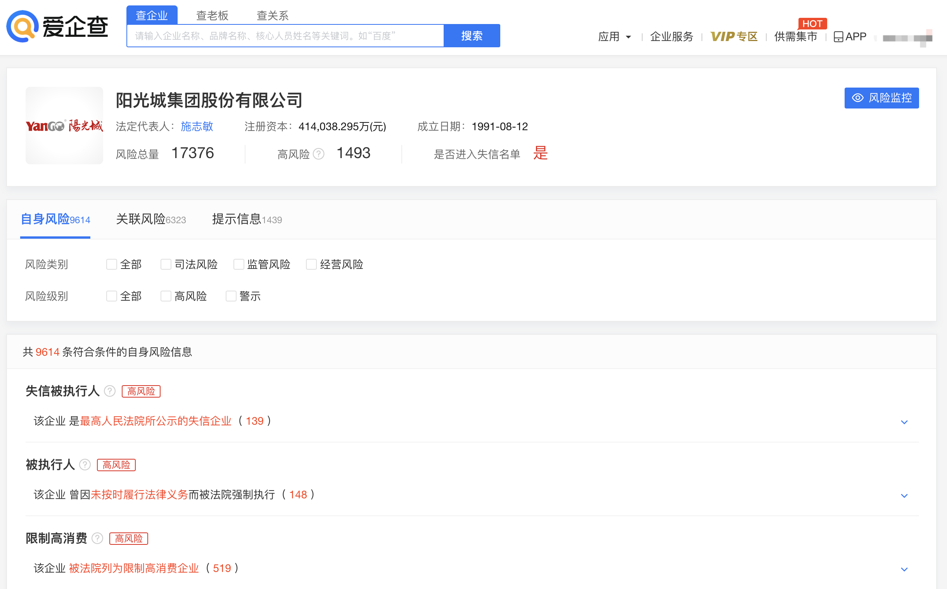Click the help icon beside 限制高消费
The width and height of the screenshot is (947, 589).
click(97, 538)
